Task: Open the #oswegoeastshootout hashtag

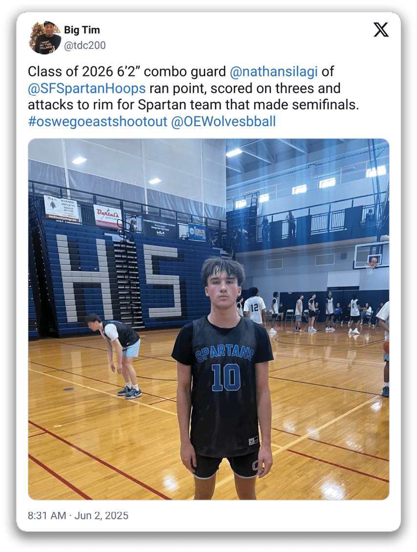Action: click(x=97, y=121)
